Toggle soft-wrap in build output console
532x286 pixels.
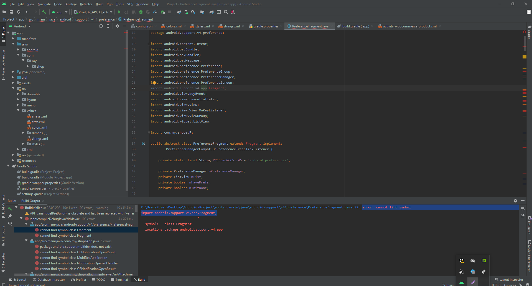pyautogui.click(x=523, y=209)
